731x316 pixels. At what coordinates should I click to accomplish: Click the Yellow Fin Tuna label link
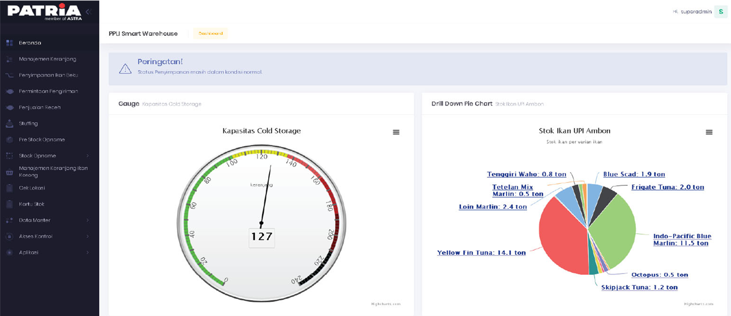click(481, 253)
